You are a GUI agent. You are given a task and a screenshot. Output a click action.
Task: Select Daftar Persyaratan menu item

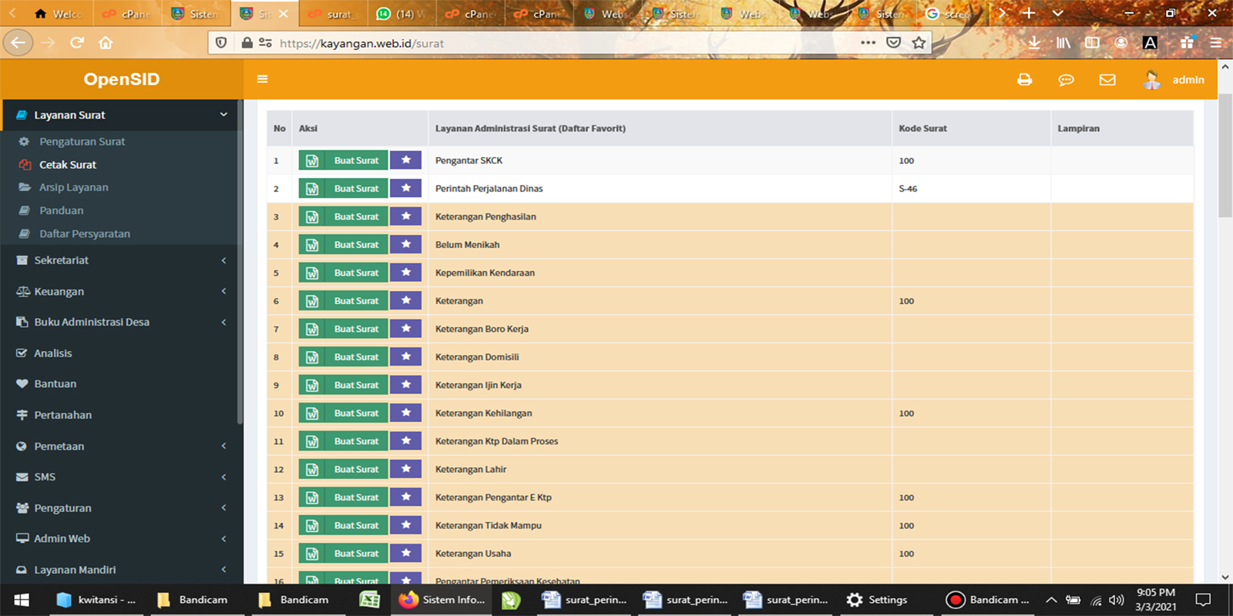point(85,233)
